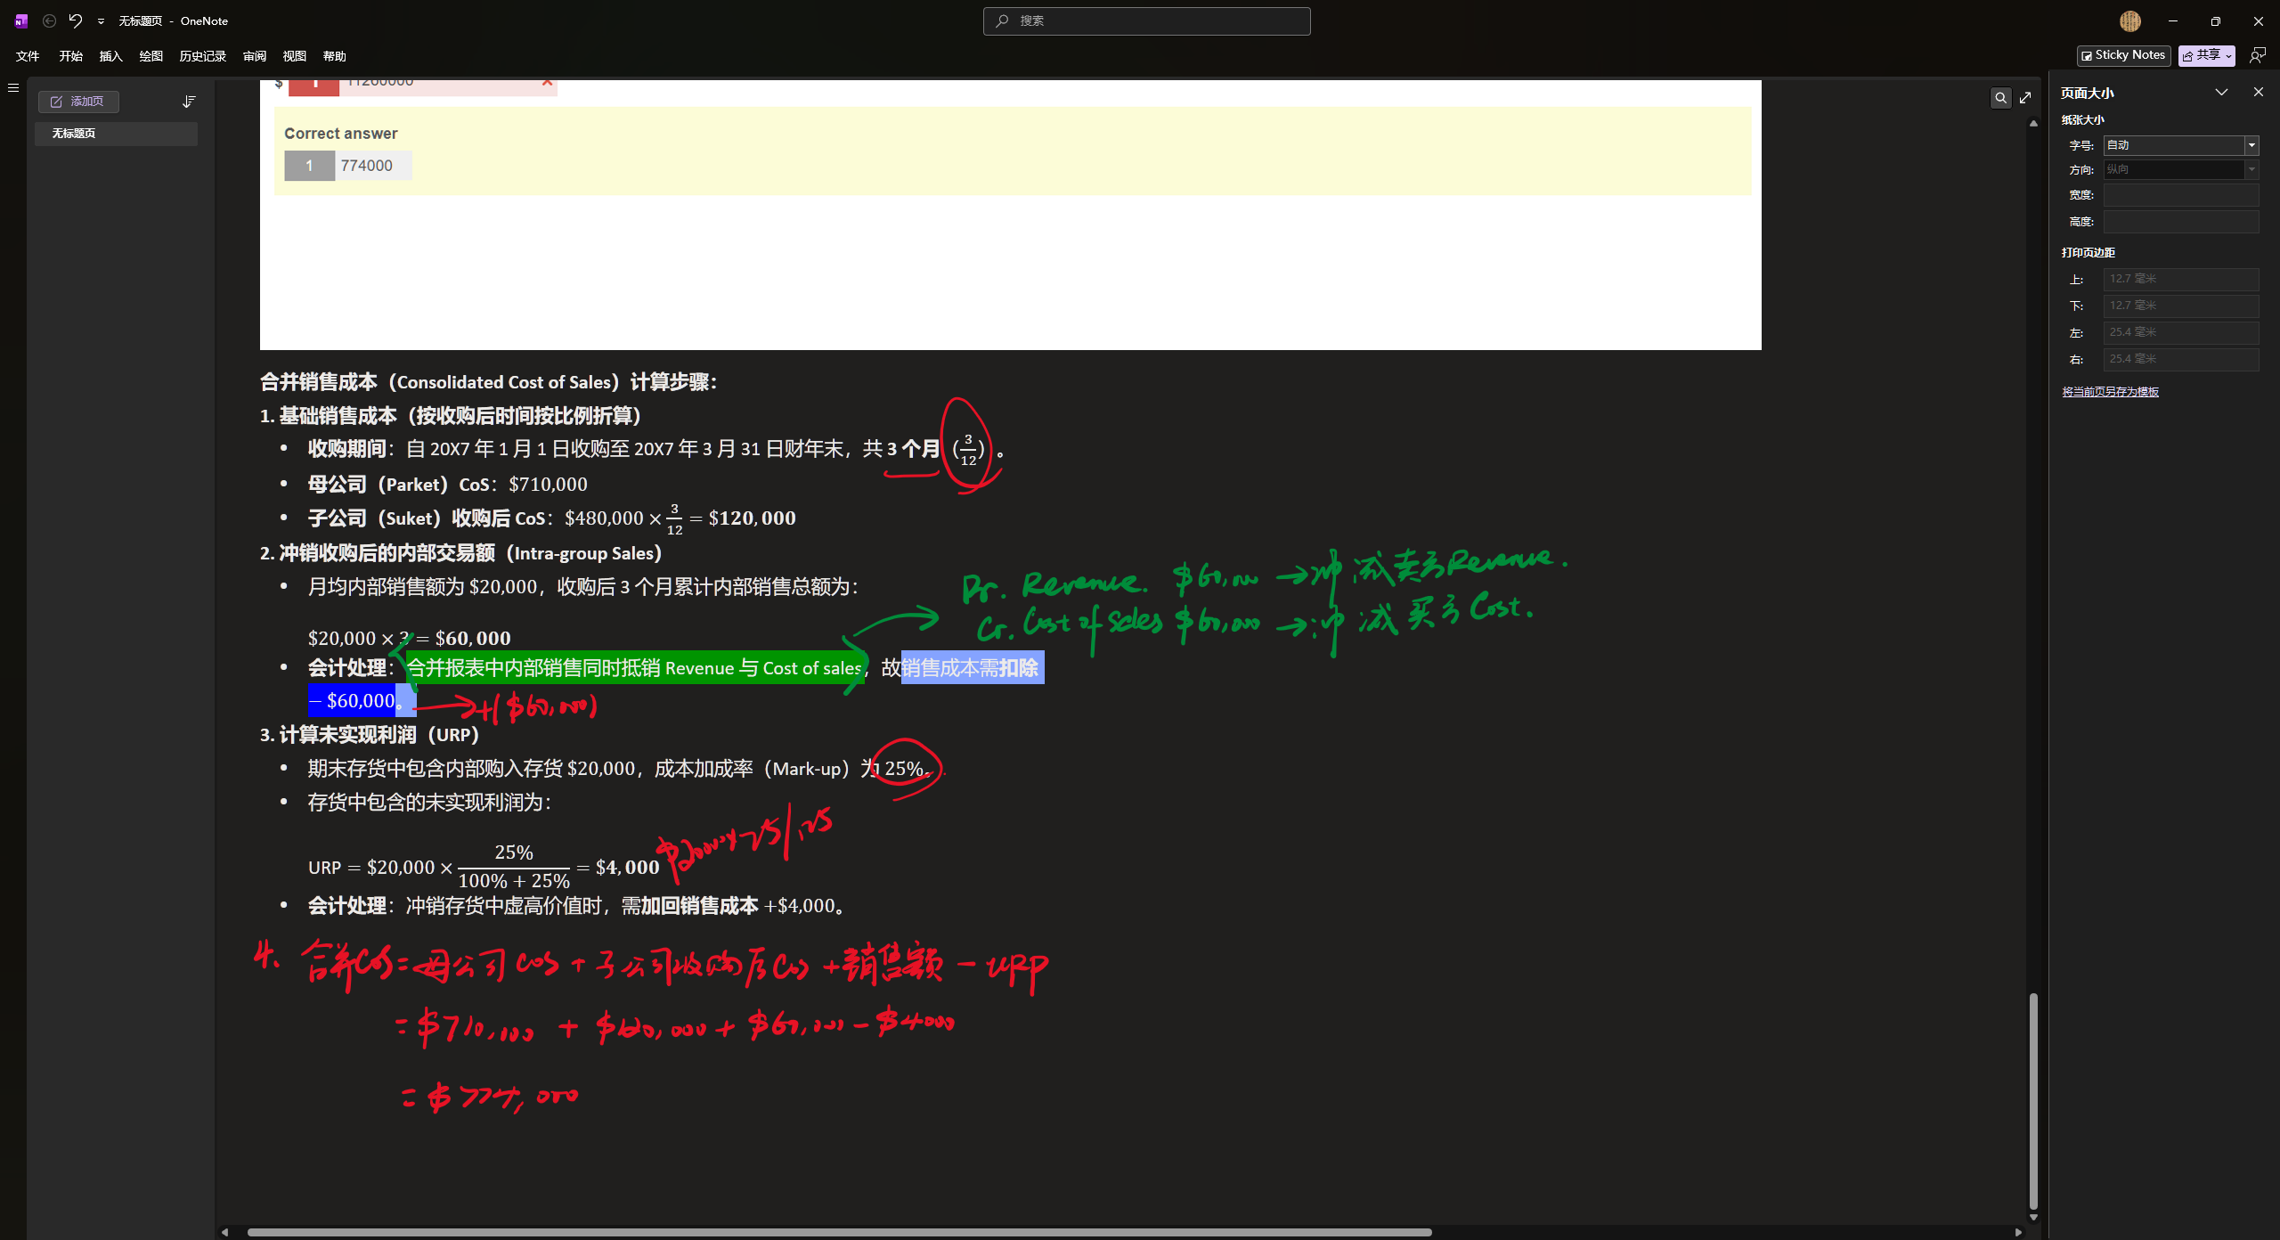The image size is (2280, 1240).
Task: Click the scroll-down arrow of the page
Action: [x=2032, y=1217]
